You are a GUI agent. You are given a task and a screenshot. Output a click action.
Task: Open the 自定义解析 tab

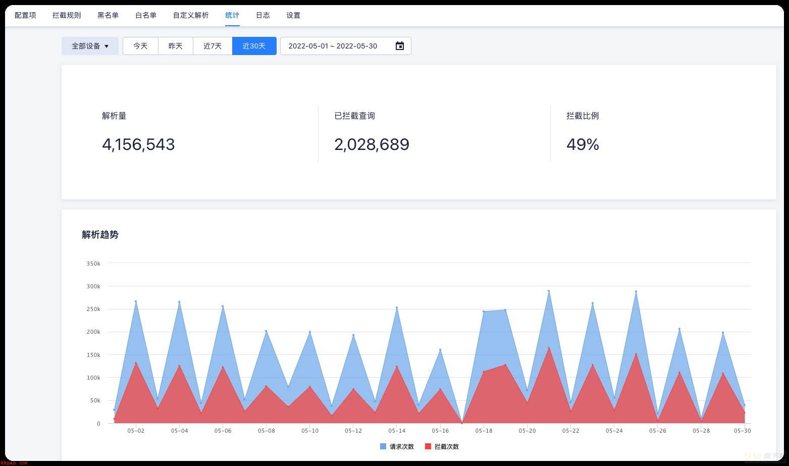click(191, 15)
